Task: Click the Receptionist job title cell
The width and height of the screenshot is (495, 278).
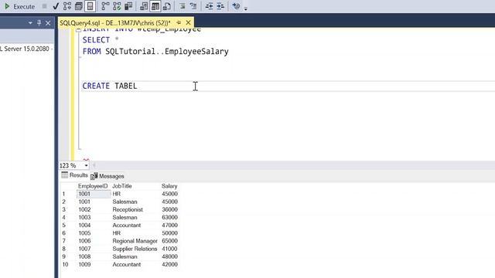Action: click(x=128, y=209)
